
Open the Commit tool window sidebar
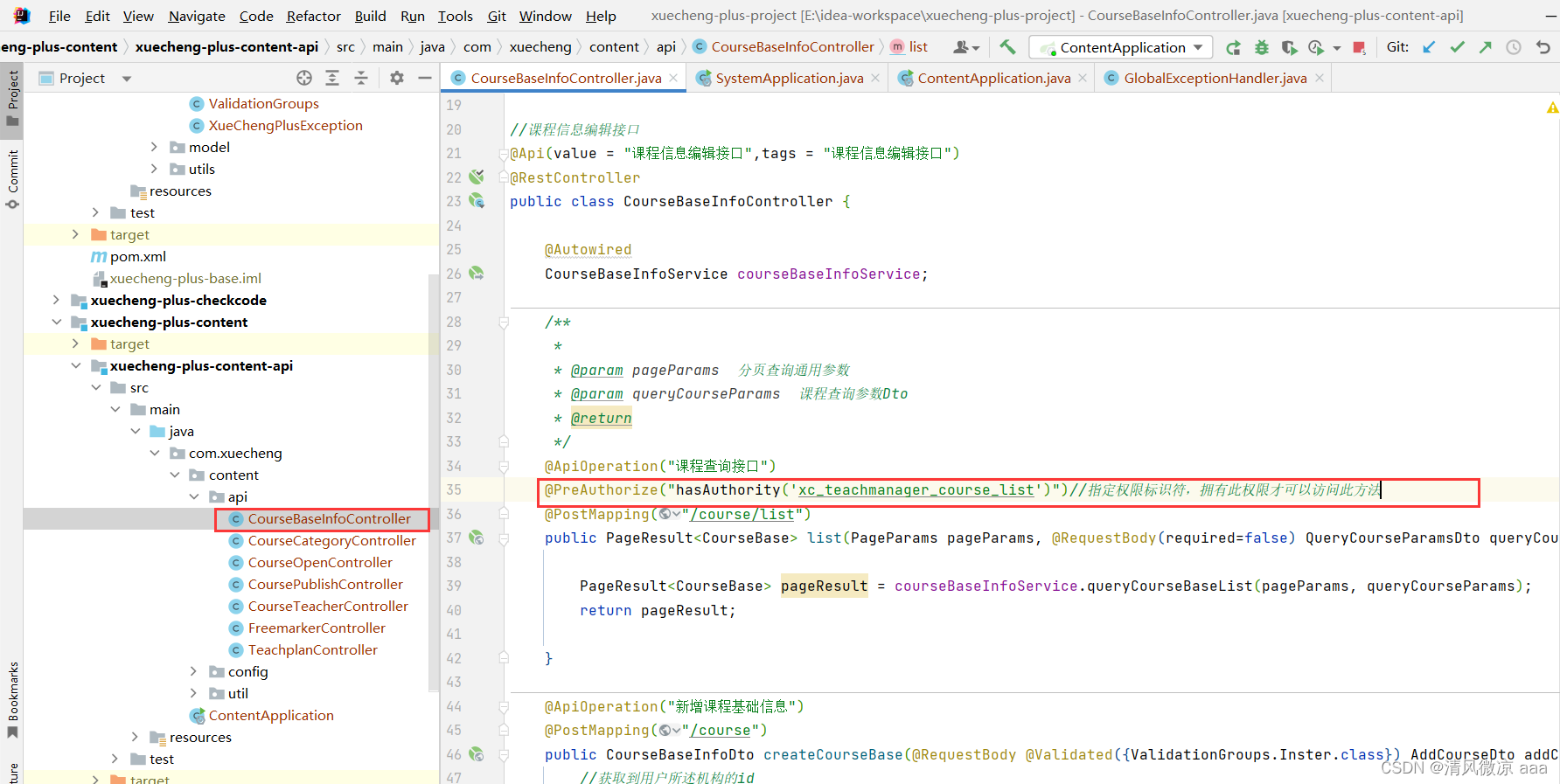(12, 179)
